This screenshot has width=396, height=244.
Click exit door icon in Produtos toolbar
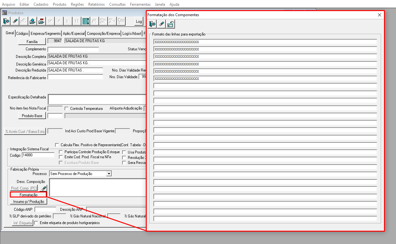click(6, 21)
